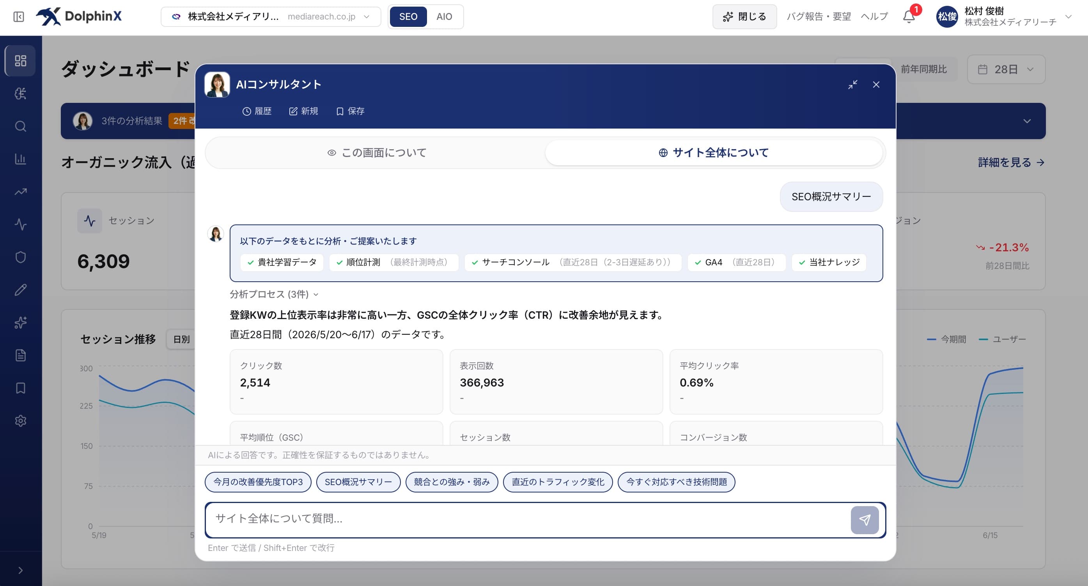Switch to サイト全体について tab
1088x586 pixels.
713,153
